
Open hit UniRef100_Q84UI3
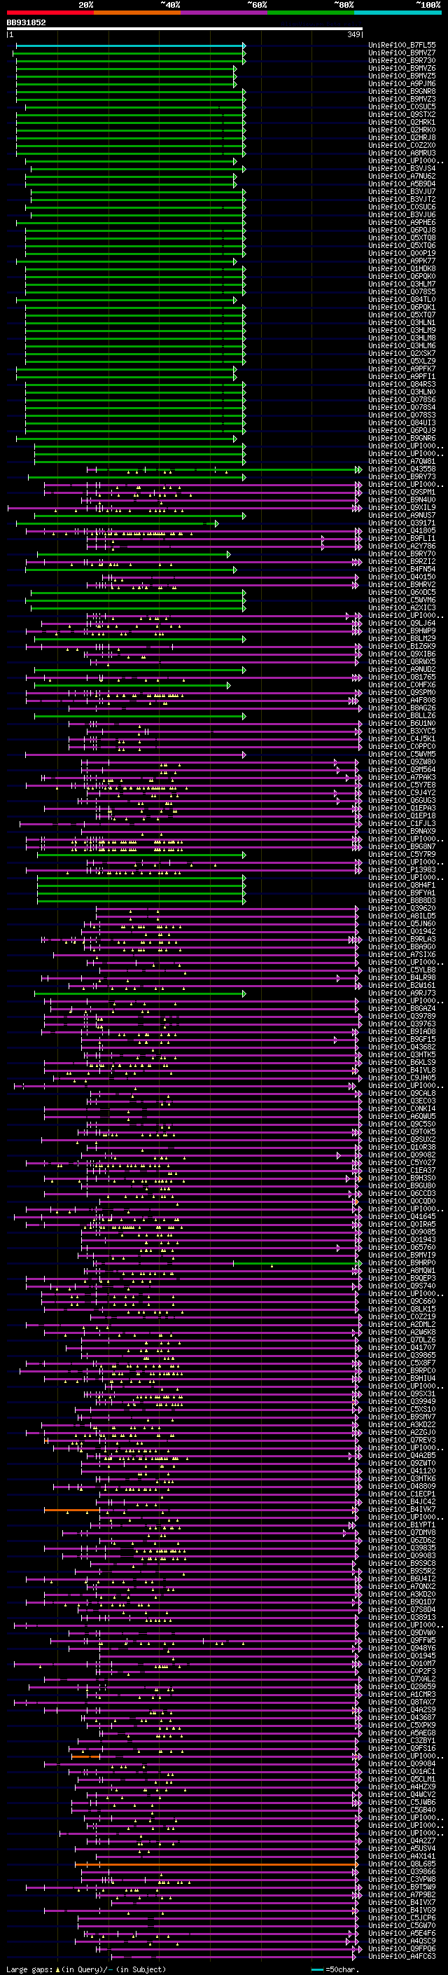pos(402,422)
